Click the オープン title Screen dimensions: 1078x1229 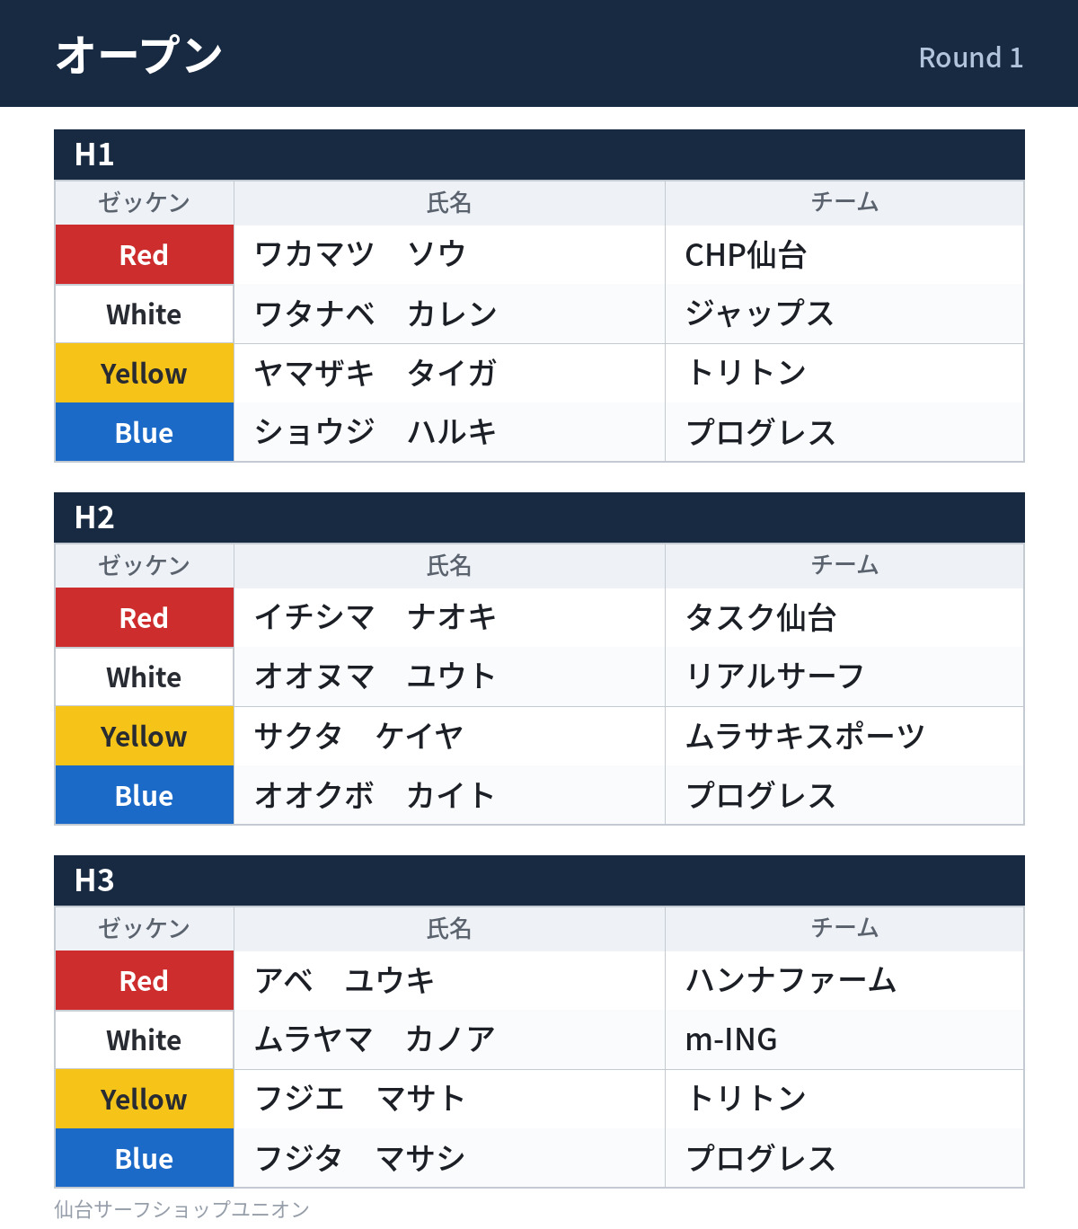tap(139, 55)
